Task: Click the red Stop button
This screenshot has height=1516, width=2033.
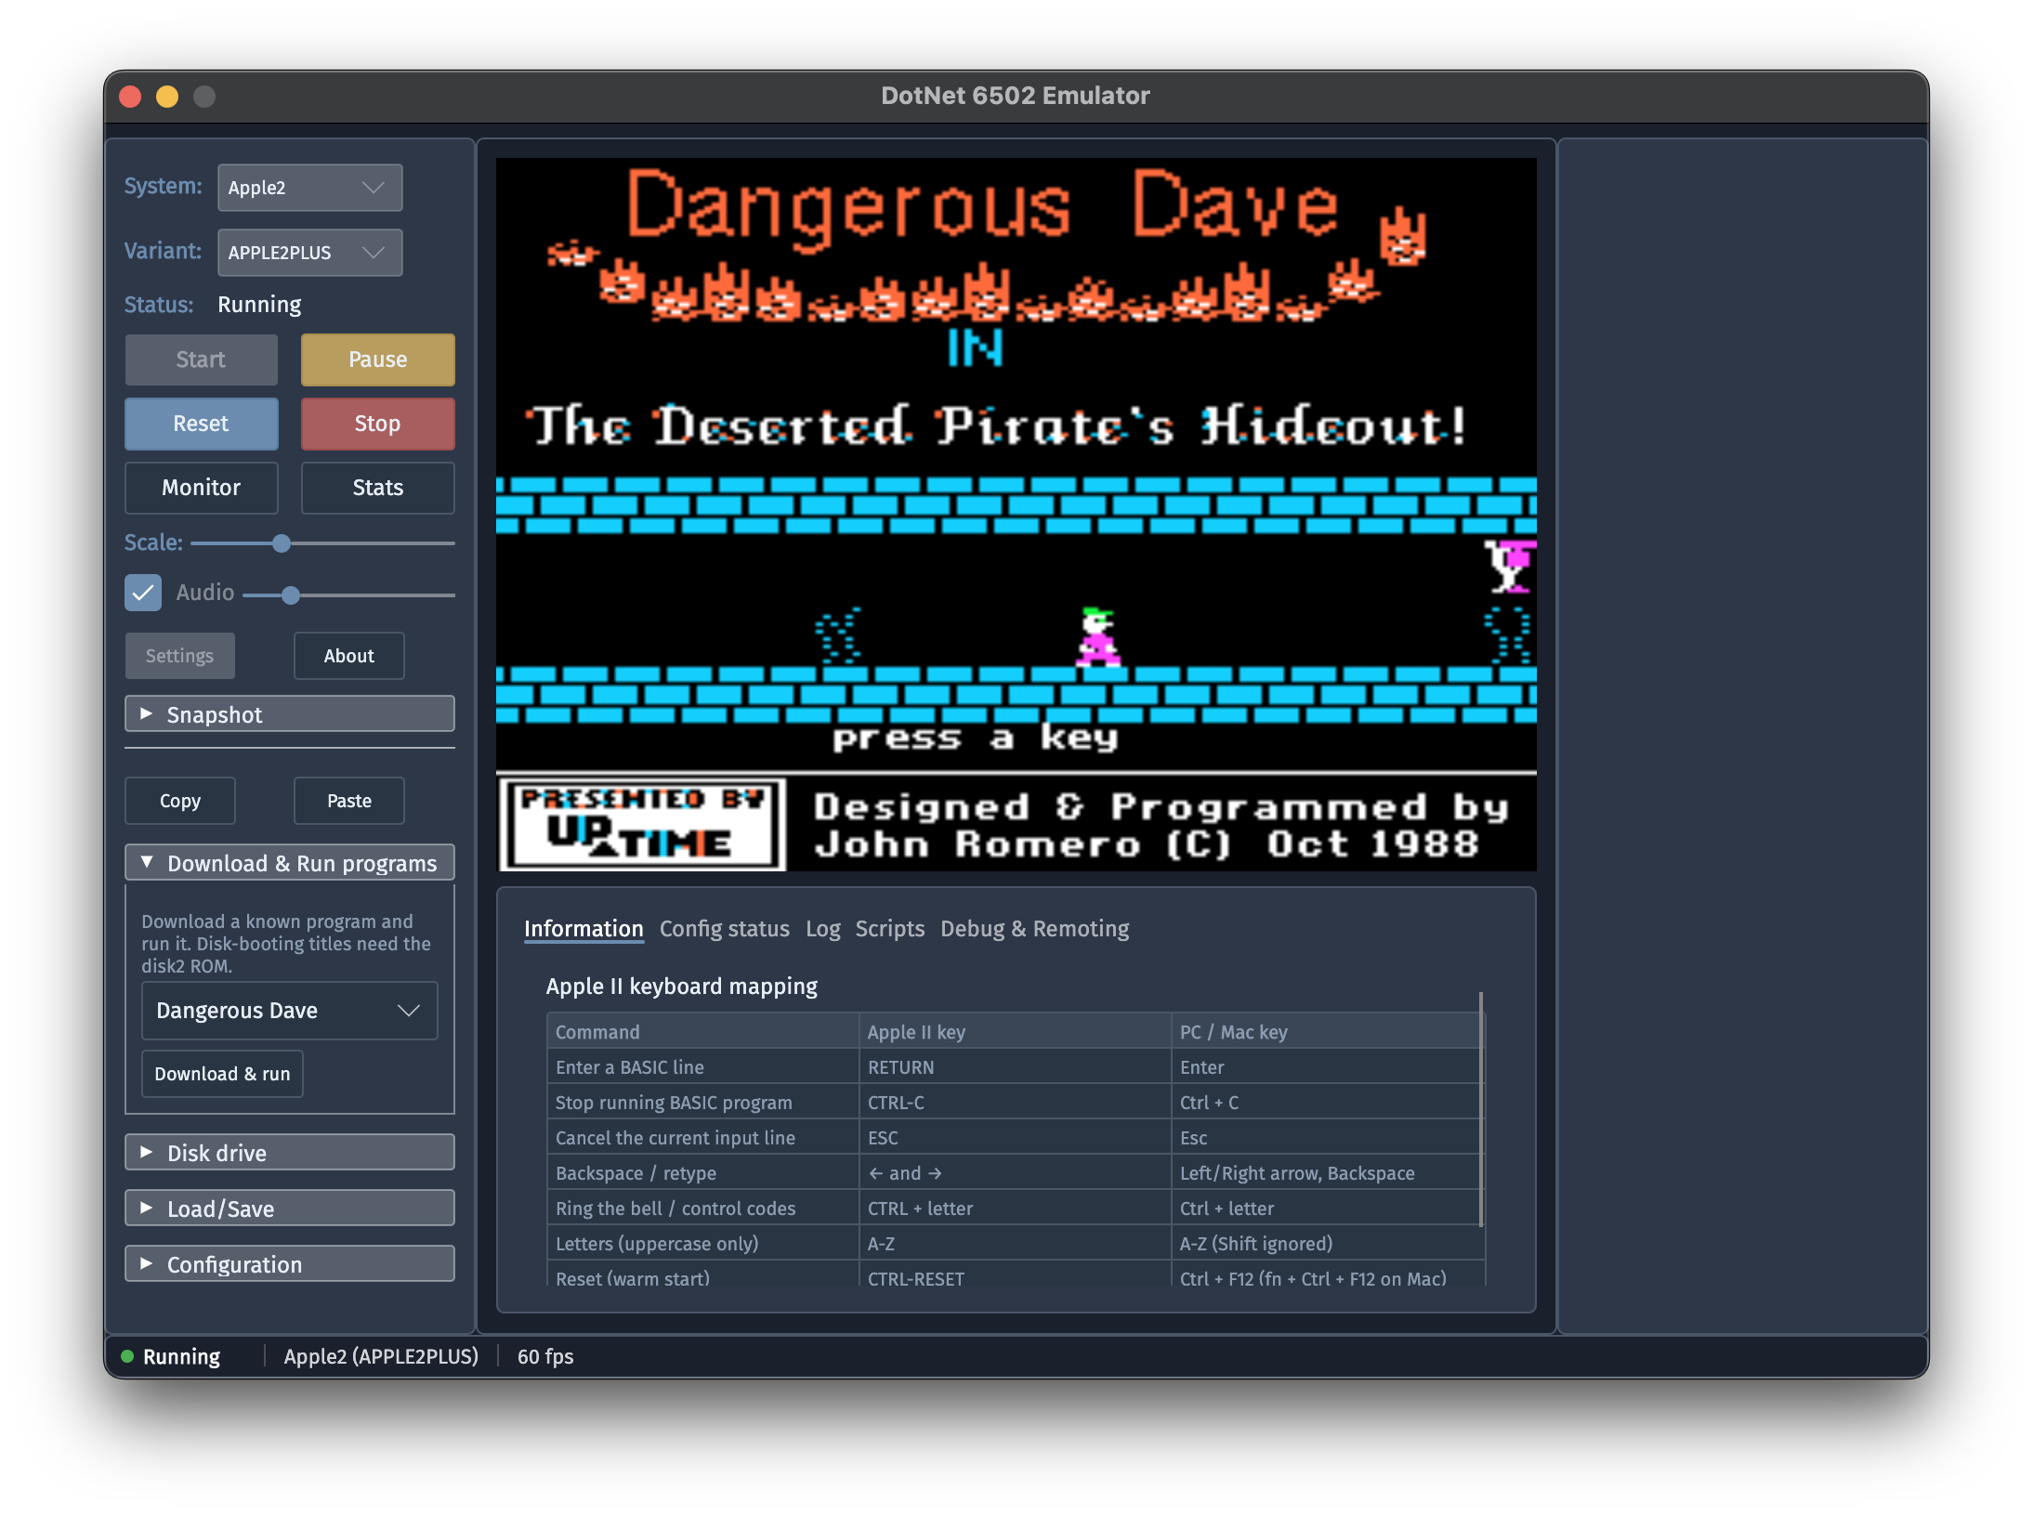Action: coord(377,424)
